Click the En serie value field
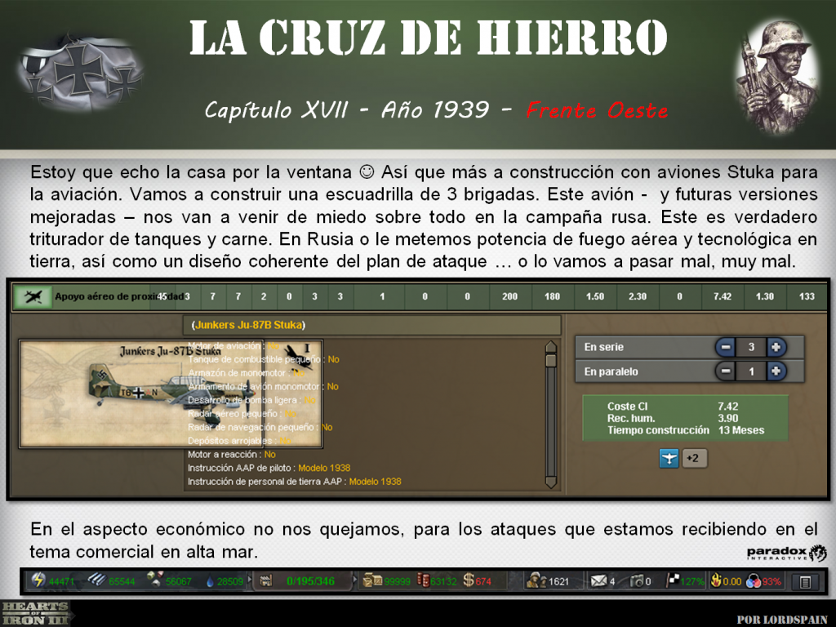The width and height of the screenshot is (836, 627). pos(751,347)
